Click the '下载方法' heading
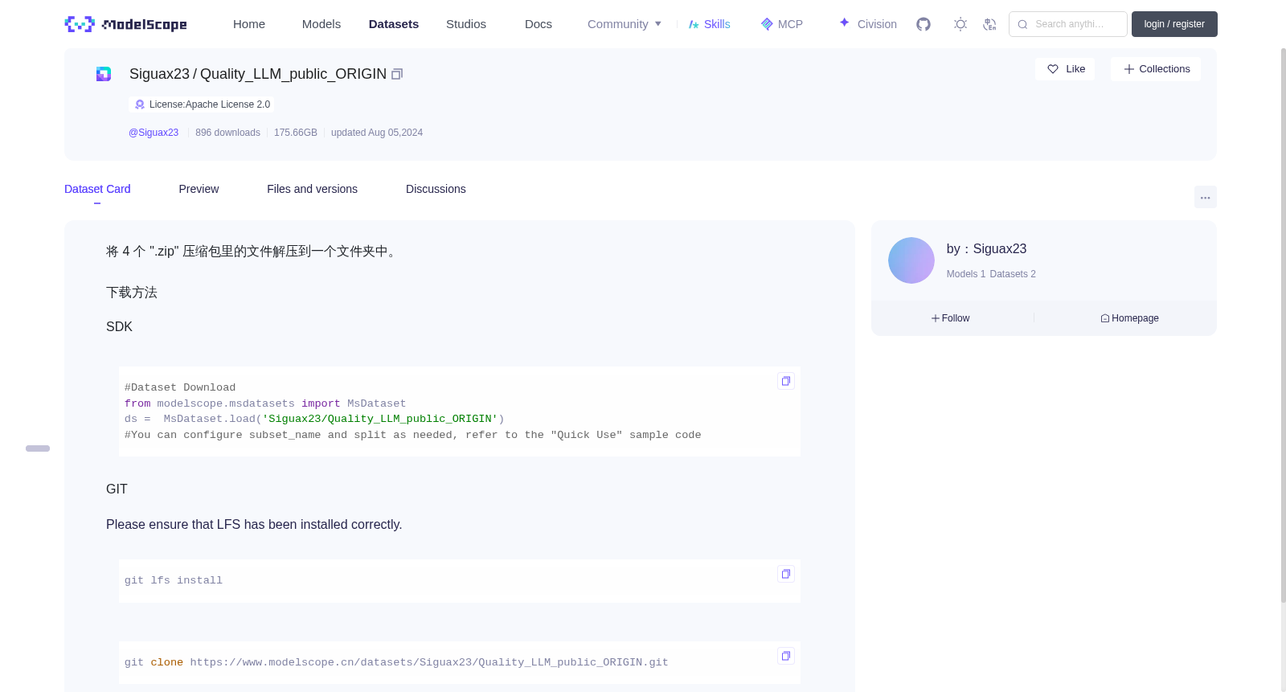This screenshot has height=692, width=1286. [132, 293]
